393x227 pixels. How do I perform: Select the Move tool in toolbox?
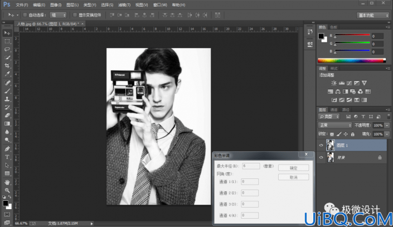[x=7, y=33]
